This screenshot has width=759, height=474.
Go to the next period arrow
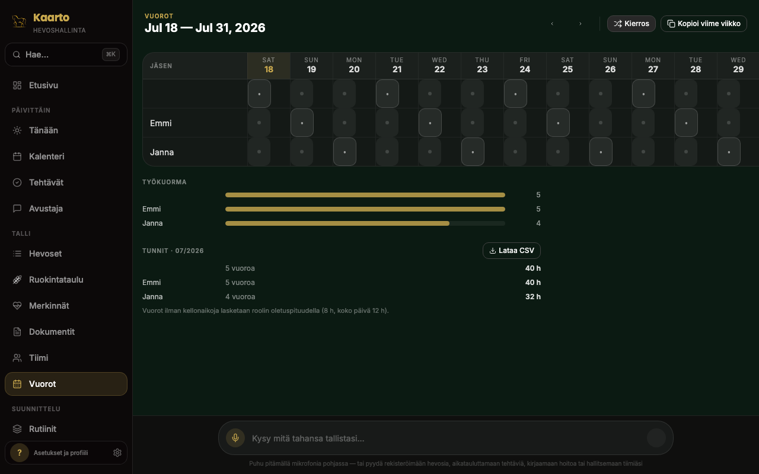(580, 24)
